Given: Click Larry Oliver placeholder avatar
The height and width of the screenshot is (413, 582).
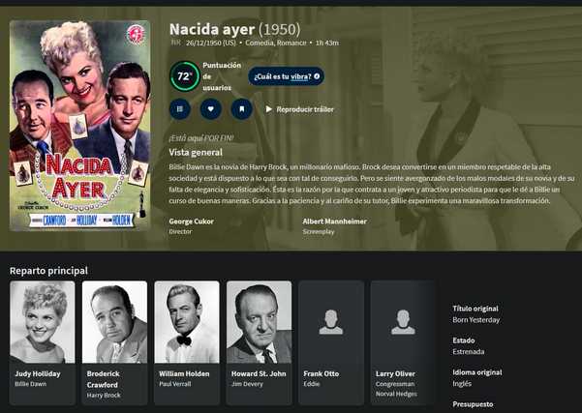Looking at the screenshot, I should pyautogui.click(x=403, y=322).
